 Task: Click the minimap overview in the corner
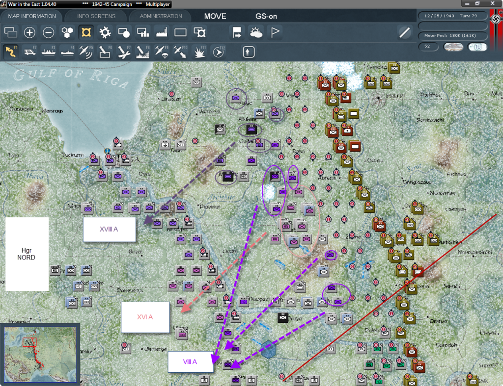[x=40, y=354]
